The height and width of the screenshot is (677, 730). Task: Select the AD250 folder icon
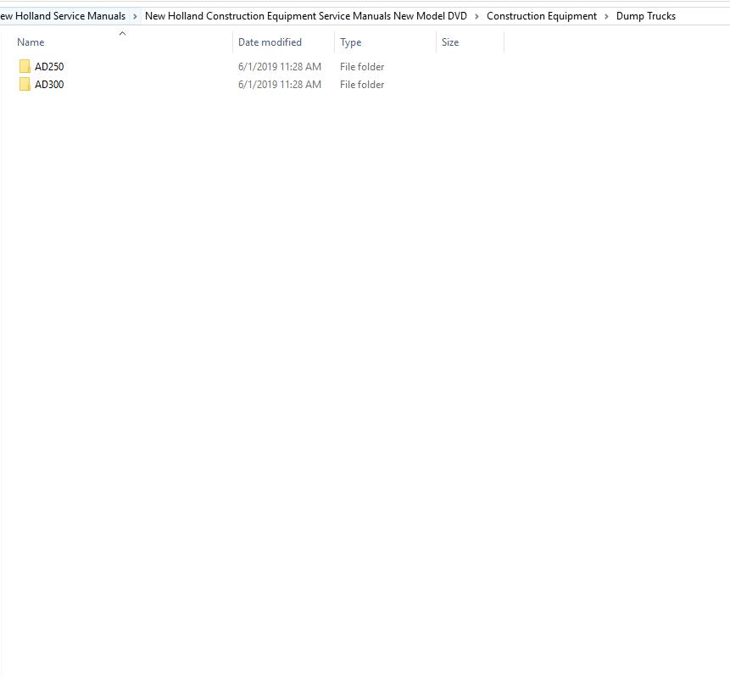[25, 67]
